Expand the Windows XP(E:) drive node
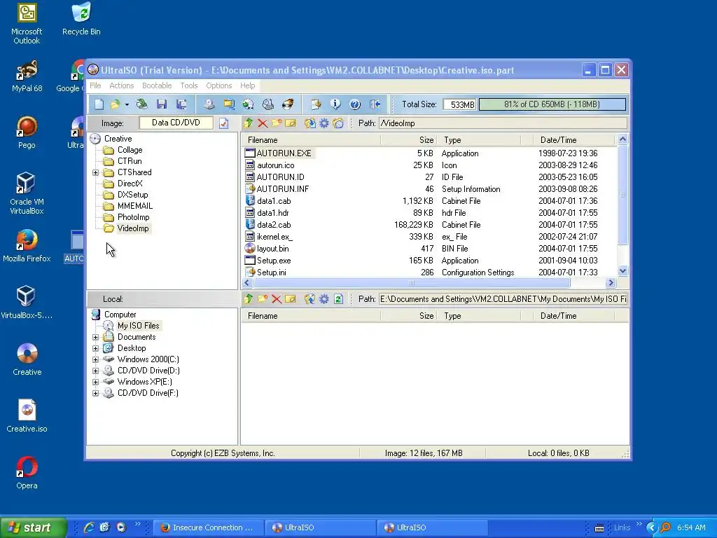The height and width of the screenshot is (538, 717). coord(95,382)
